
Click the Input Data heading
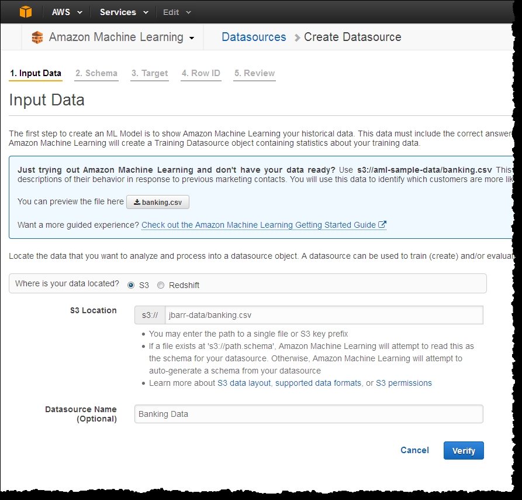47,100
